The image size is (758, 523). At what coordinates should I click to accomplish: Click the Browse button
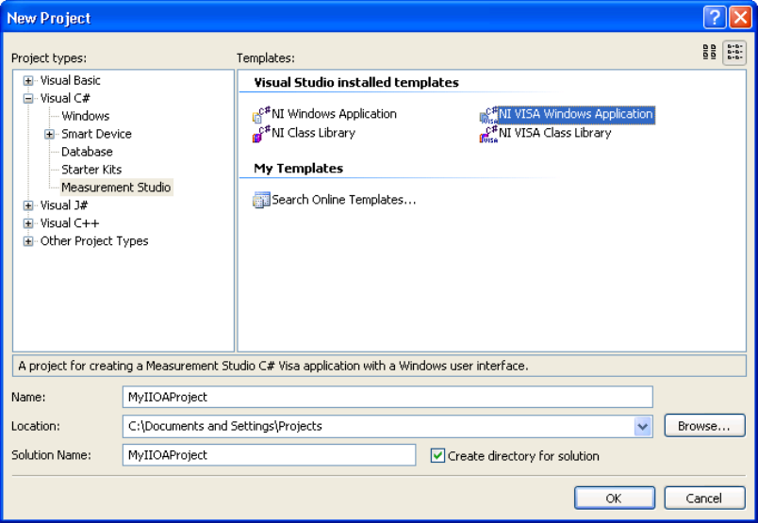tap(704, 426)
